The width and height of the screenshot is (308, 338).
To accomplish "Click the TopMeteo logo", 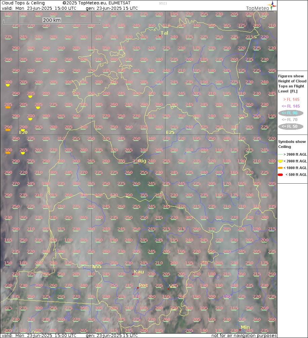I will (x=261, y=6).
